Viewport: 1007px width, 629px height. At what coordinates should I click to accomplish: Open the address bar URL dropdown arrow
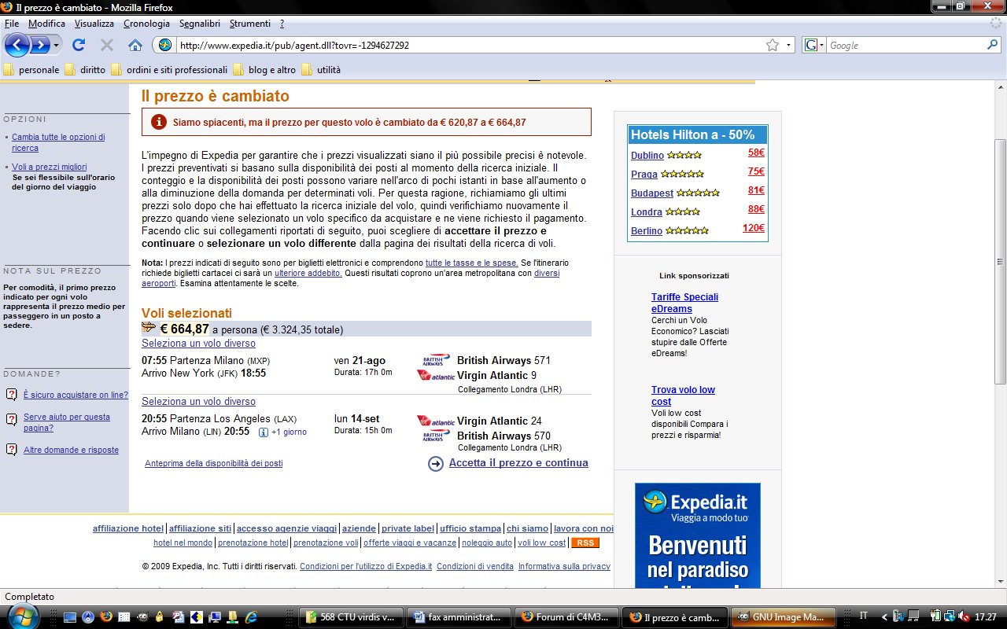point(789,45)
